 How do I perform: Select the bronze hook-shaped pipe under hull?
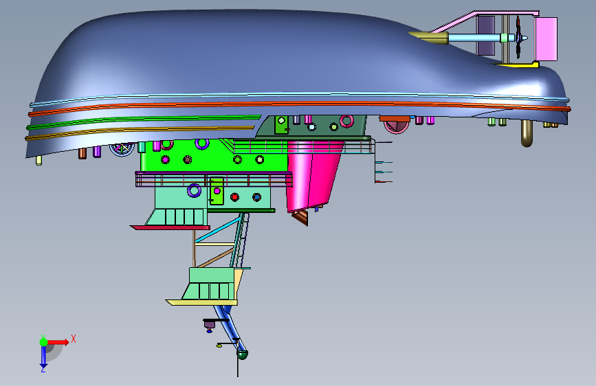[527, 133]
